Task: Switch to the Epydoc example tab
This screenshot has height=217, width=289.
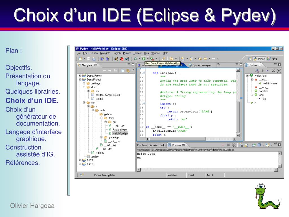Action: coord(200,65)
